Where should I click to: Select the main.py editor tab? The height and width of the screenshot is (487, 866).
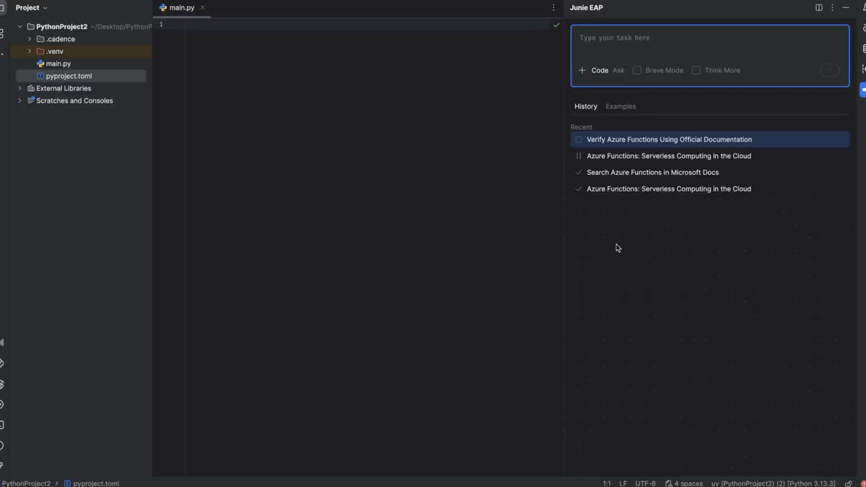(x=181, y=8)
